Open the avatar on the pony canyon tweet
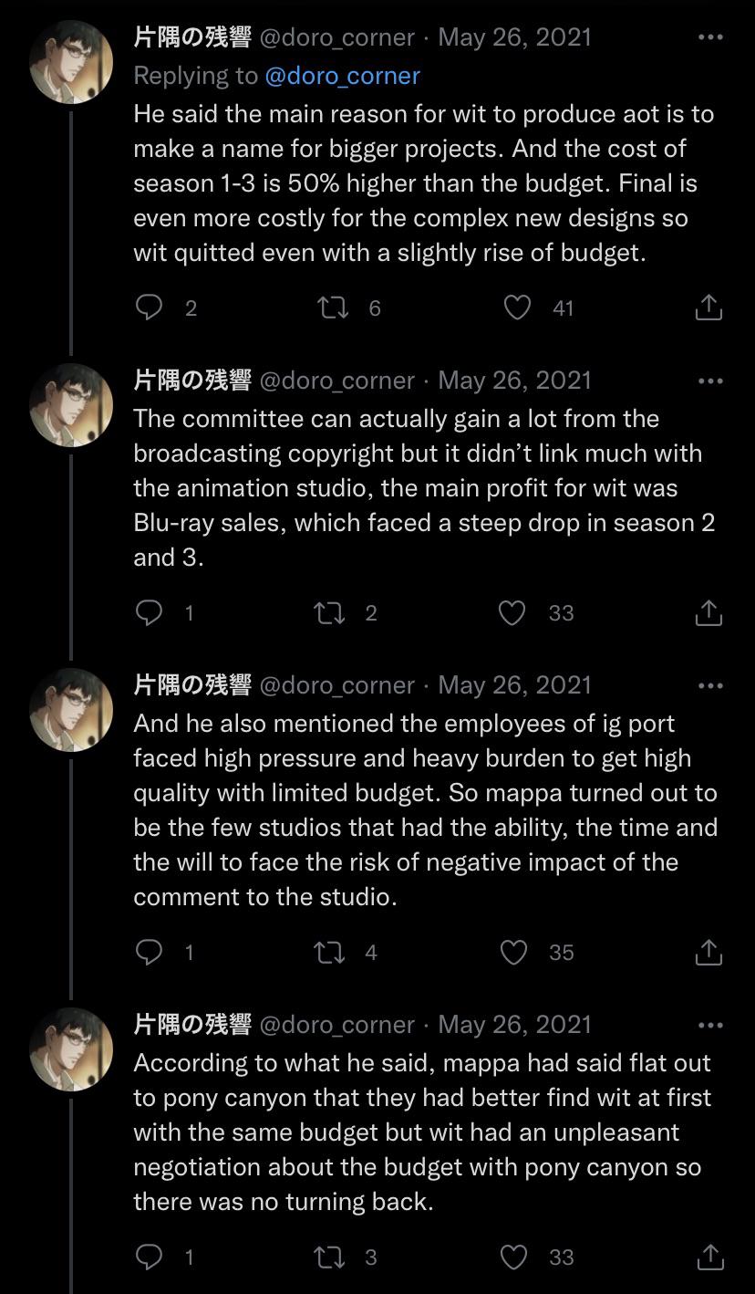Screen dimensions: 755x1294 click(71, 1049)
